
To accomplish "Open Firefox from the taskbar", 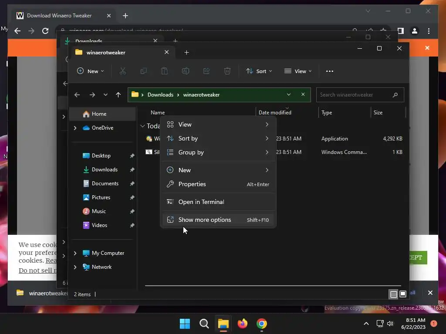I will point(242,324).
